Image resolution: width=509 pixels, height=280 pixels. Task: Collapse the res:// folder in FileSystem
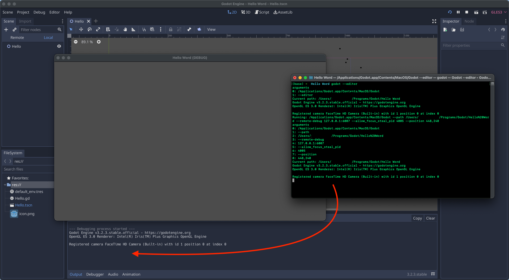point(5,185)
